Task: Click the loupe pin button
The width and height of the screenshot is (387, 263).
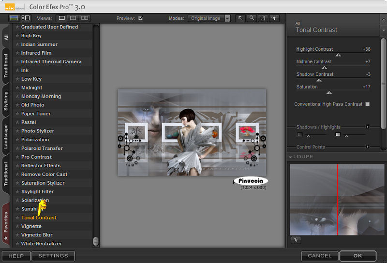Action: tap(296, 240)
